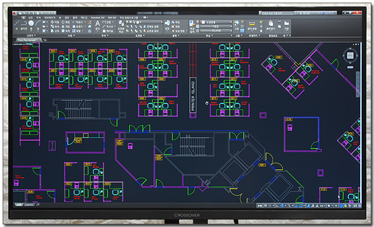Activate the Mirror (대칭) command
Screen dimensions: 374x227
click(65, 27)
